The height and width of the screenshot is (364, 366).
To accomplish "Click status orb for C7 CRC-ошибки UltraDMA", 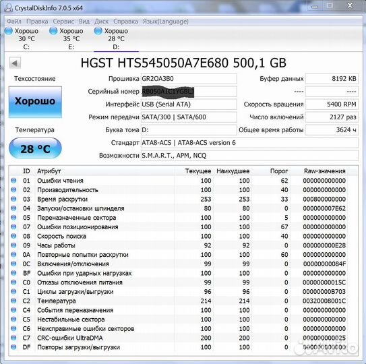I will [x=13, y=338].
